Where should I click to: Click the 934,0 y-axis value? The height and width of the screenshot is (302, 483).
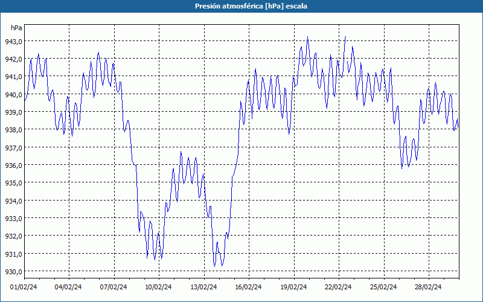tap(13, 201)
